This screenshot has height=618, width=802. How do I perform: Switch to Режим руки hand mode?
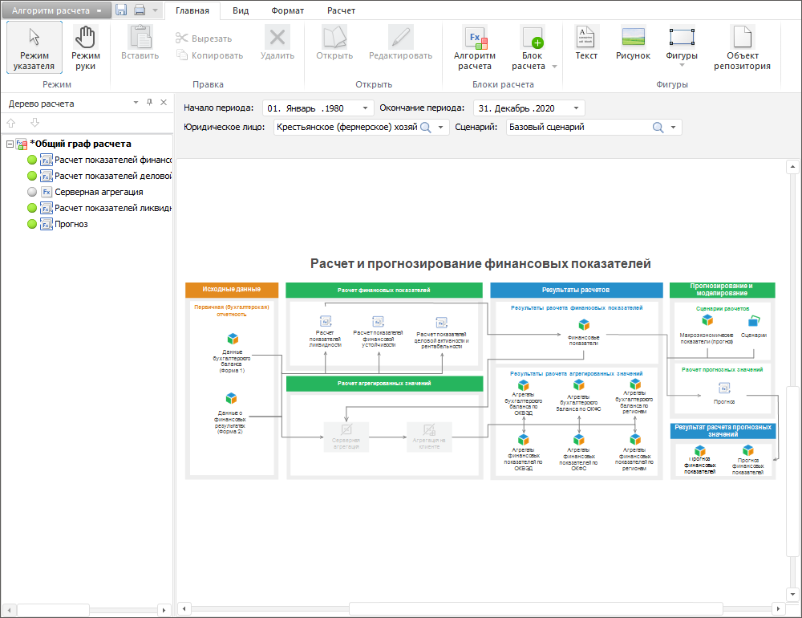click(85, 48)
